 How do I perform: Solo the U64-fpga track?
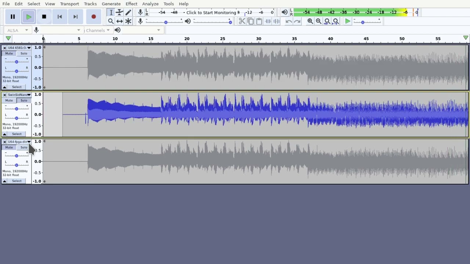(23, 147)
